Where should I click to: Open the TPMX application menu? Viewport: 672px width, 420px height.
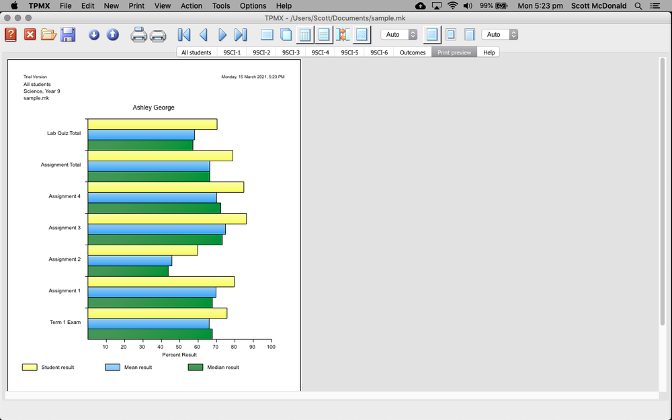(40, 5)
